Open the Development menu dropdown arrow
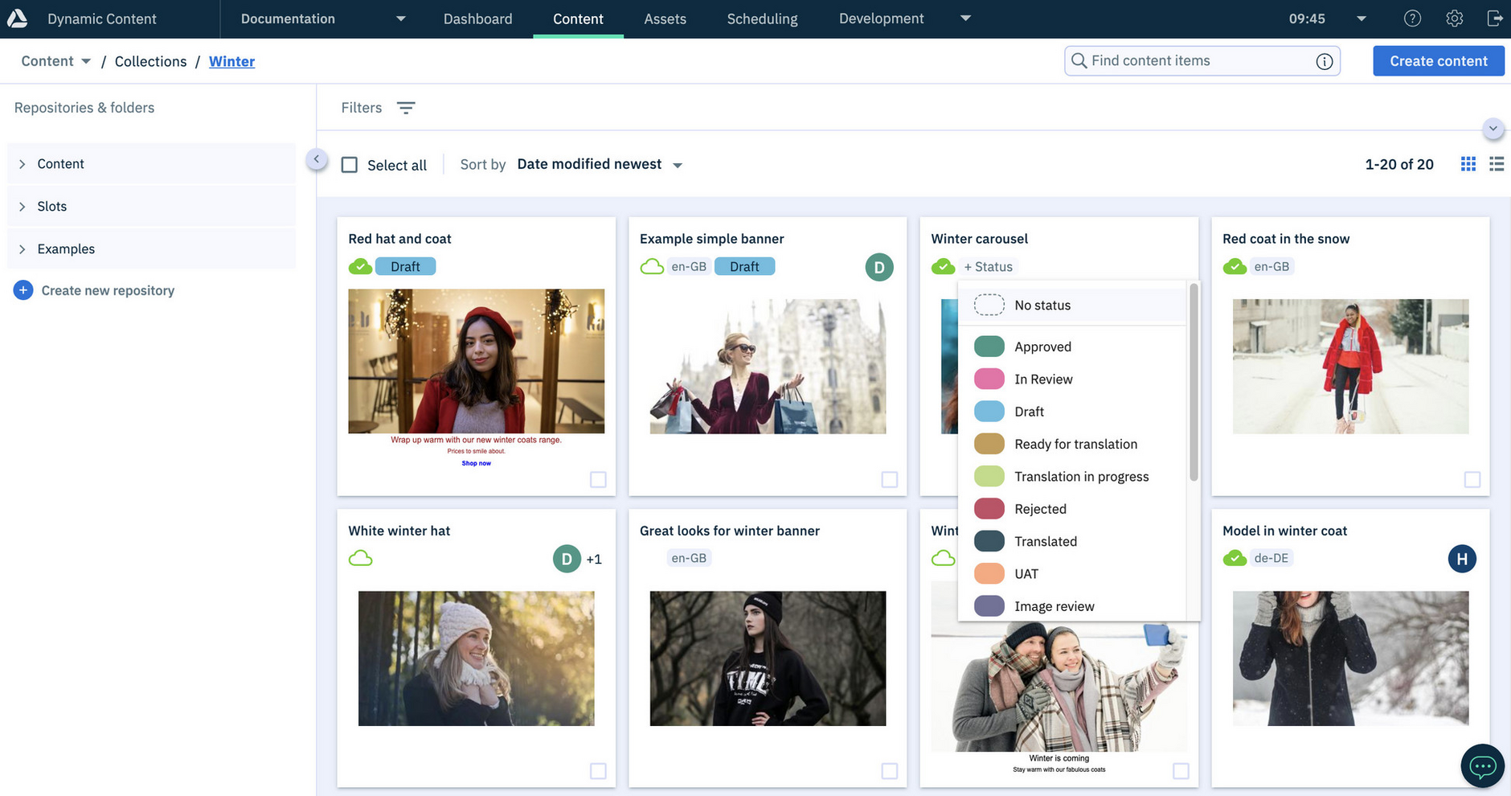Viewport: 1511px width, 796px height. (966, 18)
